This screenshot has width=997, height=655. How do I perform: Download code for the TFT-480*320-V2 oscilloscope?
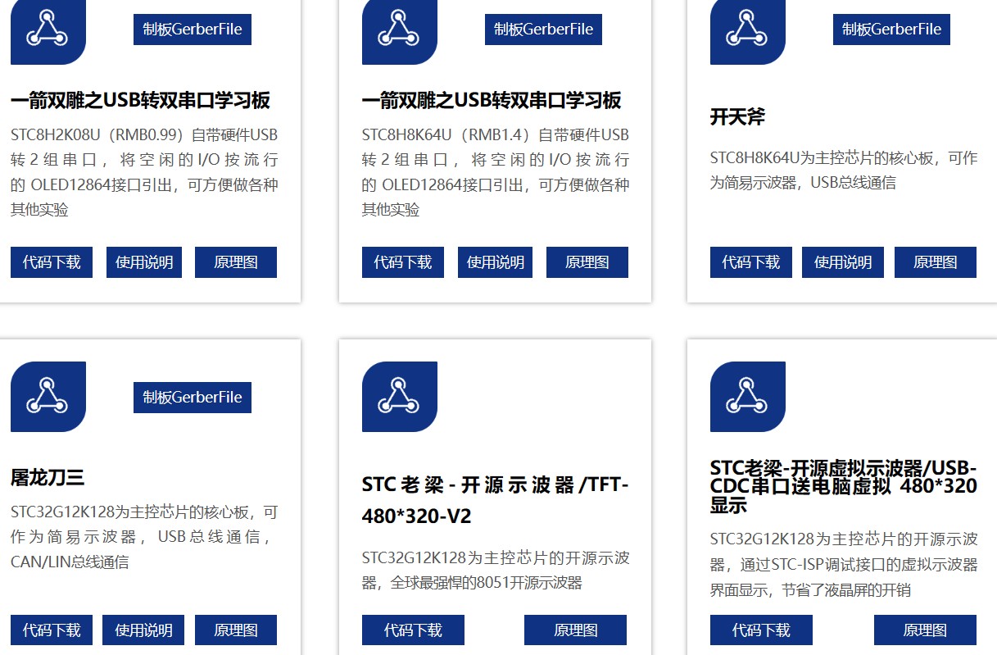[x=413, y=630]
